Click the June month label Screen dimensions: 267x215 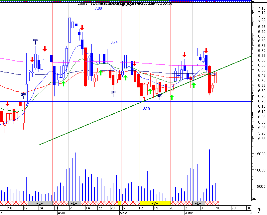[x=189, y=213]
